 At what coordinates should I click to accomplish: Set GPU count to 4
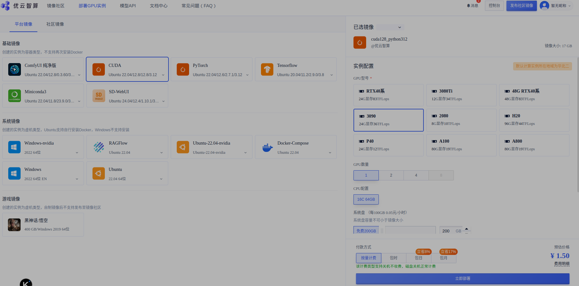(416, 175)
